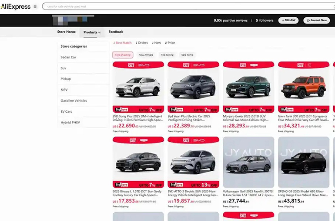This screenshot has width=335, height=221.
Task: Click Gwm Tank 300 2025 Conqueror title
Action: 303,118
